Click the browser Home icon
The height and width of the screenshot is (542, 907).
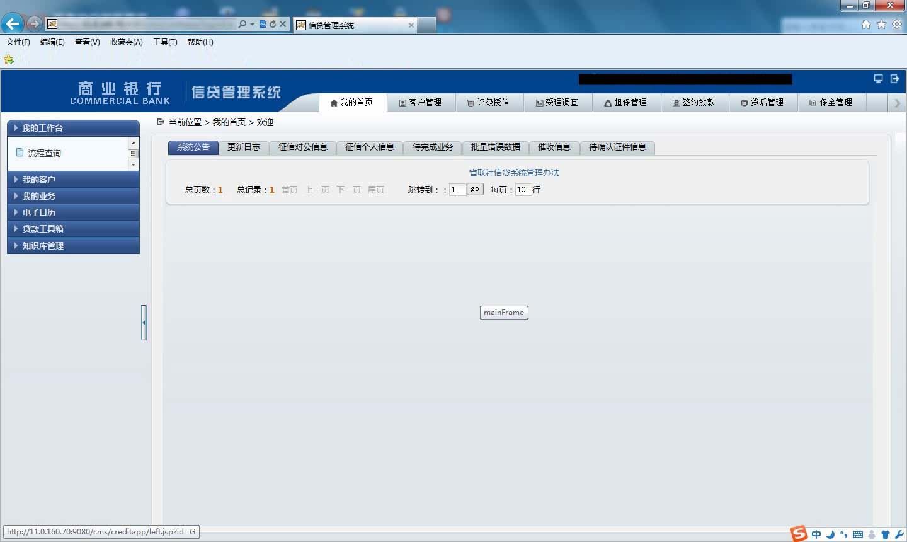click(x=866, y=24)
